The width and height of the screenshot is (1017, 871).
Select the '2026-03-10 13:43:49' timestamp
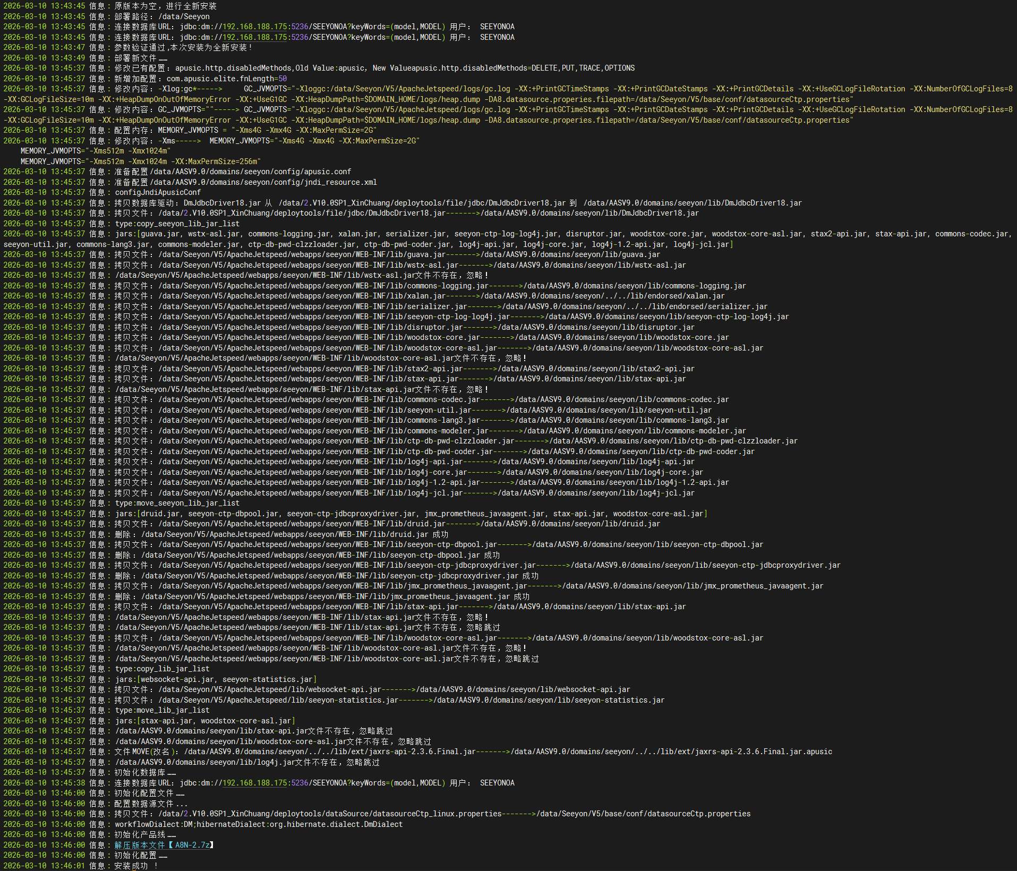[x=44, y=58]
